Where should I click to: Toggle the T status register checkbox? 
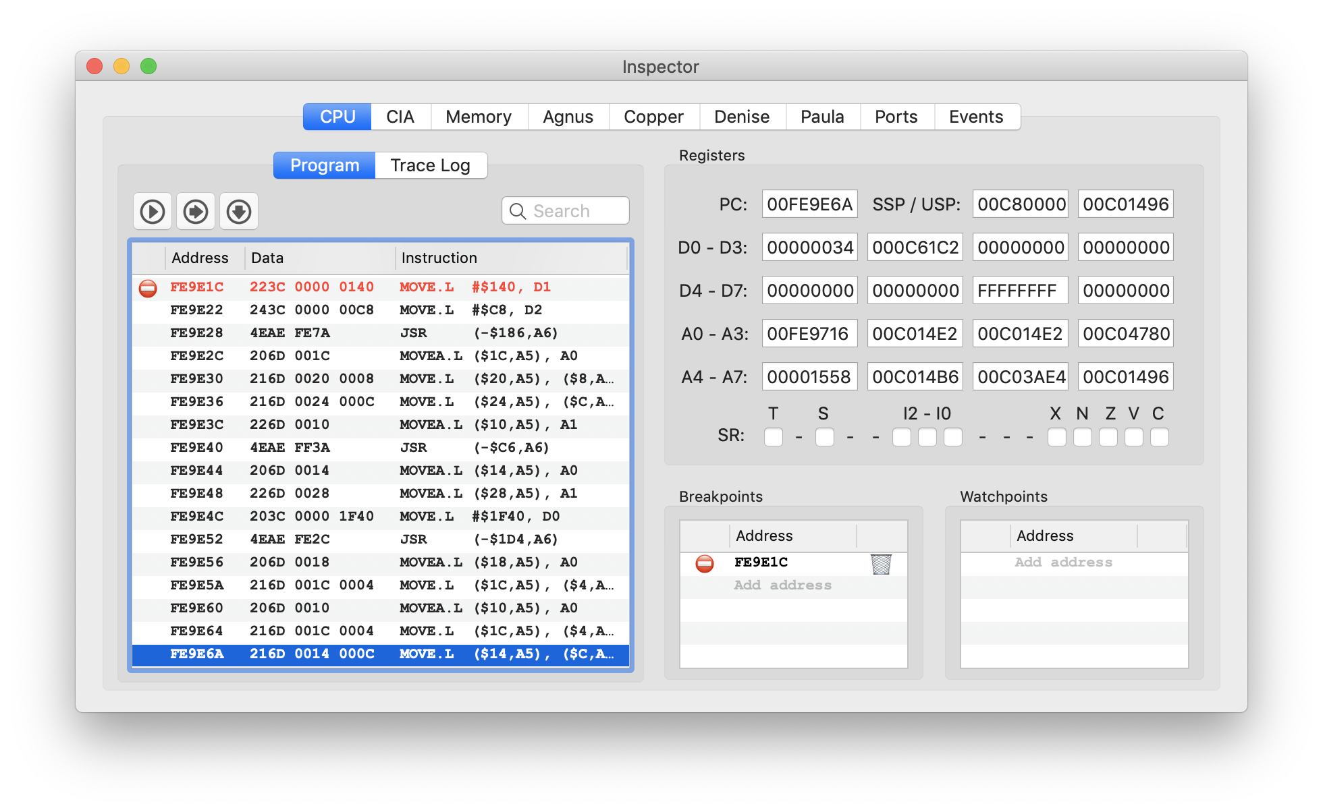774,437
